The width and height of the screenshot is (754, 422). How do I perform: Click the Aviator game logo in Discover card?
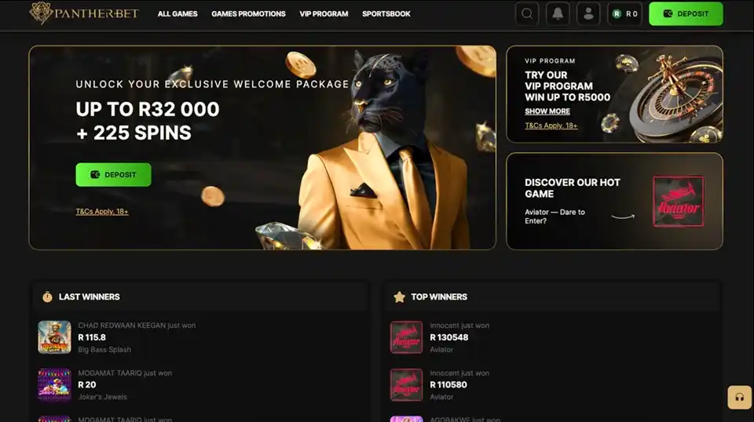point(678,201)
